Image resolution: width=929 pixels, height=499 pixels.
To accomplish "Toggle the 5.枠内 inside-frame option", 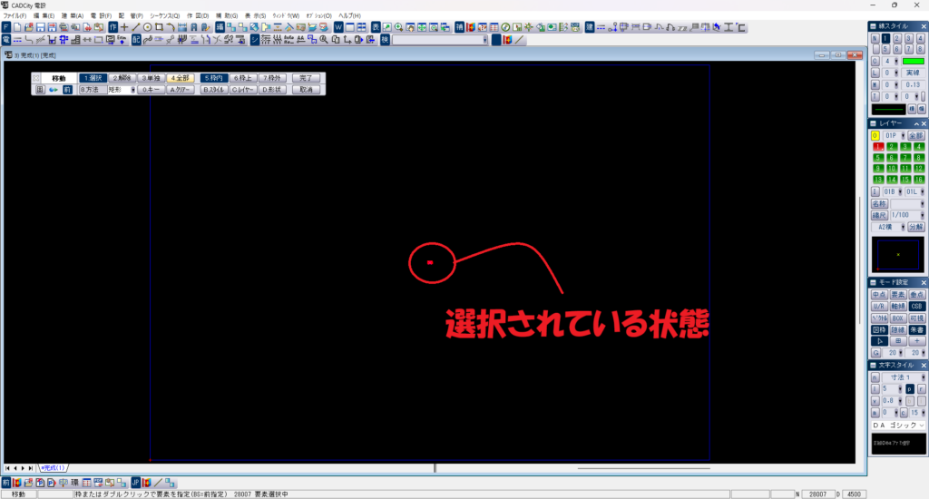I will 213,78.
